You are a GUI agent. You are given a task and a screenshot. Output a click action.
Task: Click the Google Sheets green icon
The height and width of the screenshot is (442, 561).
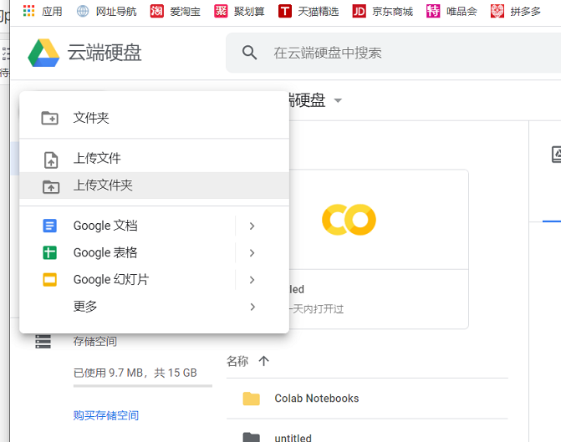click(x=49, y=253)
